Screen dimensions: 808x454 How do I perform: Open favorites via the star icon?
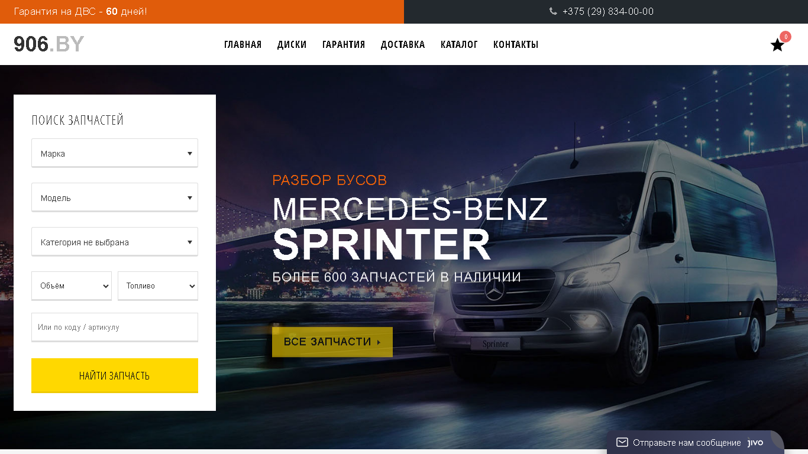pyautogui.click(x=777, y=45)
